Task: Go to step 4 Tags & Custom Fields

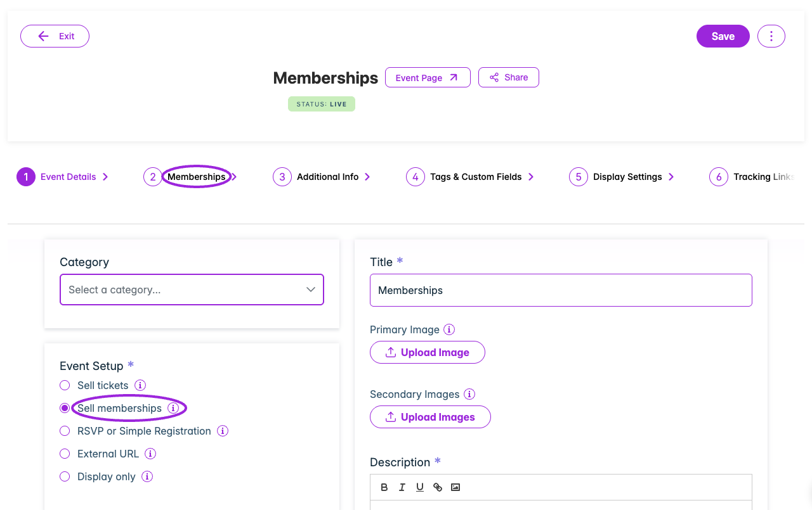Action: pyautogui.click(x=470, y=177)
